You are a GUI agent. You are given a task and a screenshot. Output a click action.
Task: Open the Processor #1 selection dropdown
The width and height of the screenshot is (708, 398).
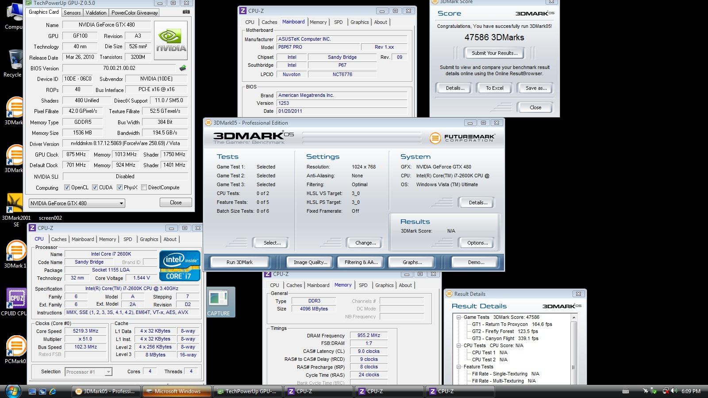88,372
